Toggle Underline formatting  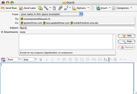[x=52, y=60]
